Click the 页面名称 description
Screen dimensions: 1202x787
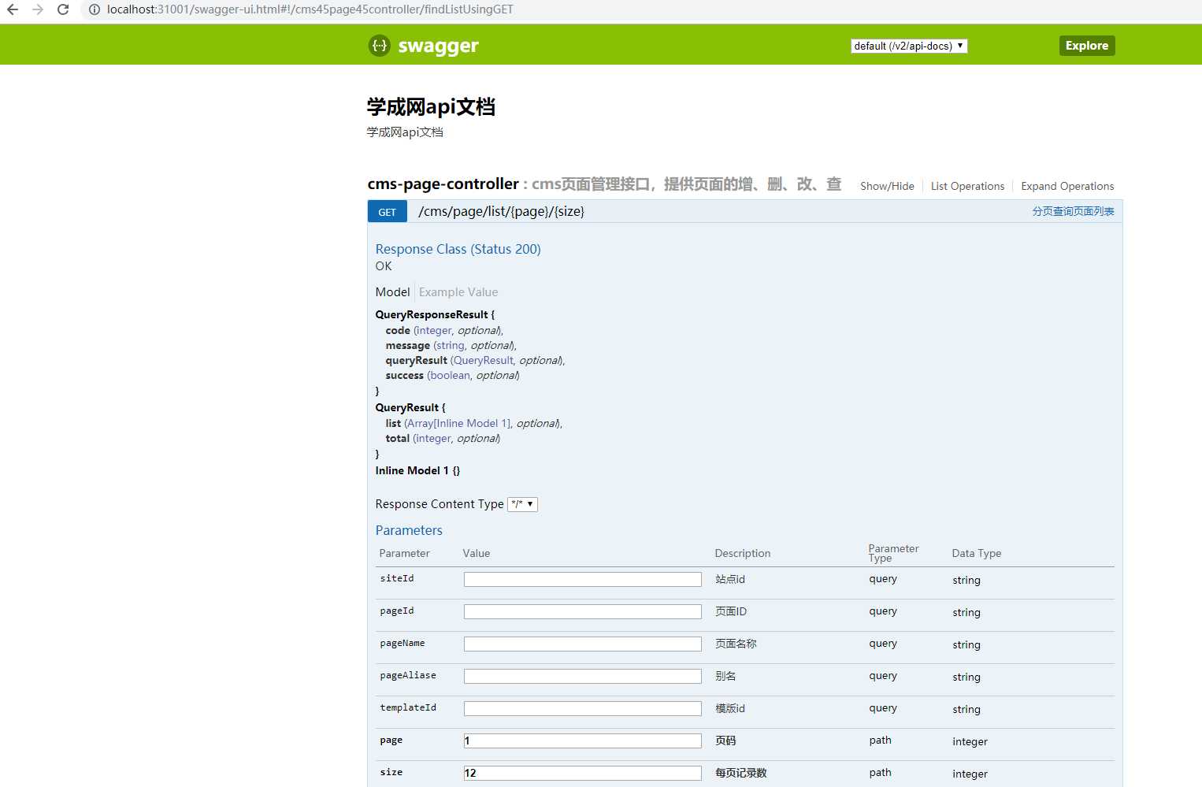click(736, 644)
